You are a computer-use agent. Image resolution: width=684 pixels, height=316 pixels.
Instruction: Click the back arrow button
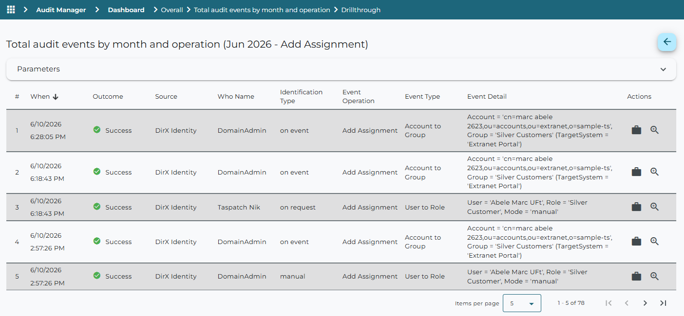point(667,42)
